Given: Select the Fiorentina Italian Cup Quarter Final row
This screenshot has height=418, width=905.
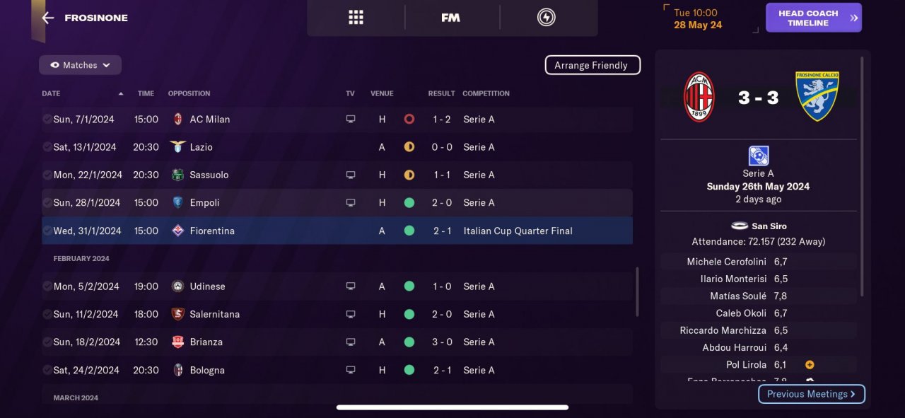Looking at the screenshot, I should coord(337,231).
